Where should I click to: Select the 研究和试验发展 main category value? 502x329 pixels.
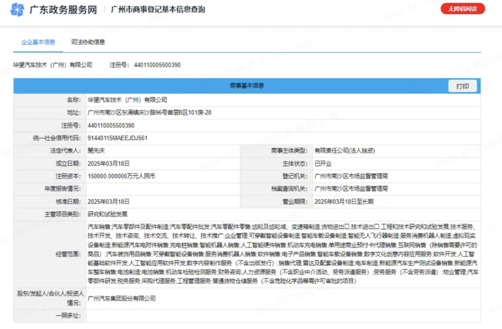107,214
